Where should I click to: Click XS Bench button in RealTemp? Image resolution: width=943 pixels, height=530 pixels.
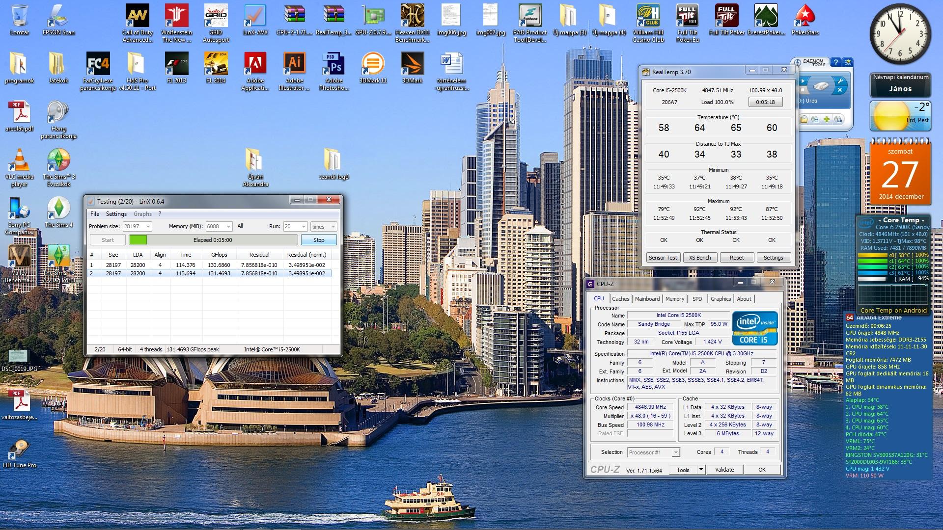coord(700,258)
